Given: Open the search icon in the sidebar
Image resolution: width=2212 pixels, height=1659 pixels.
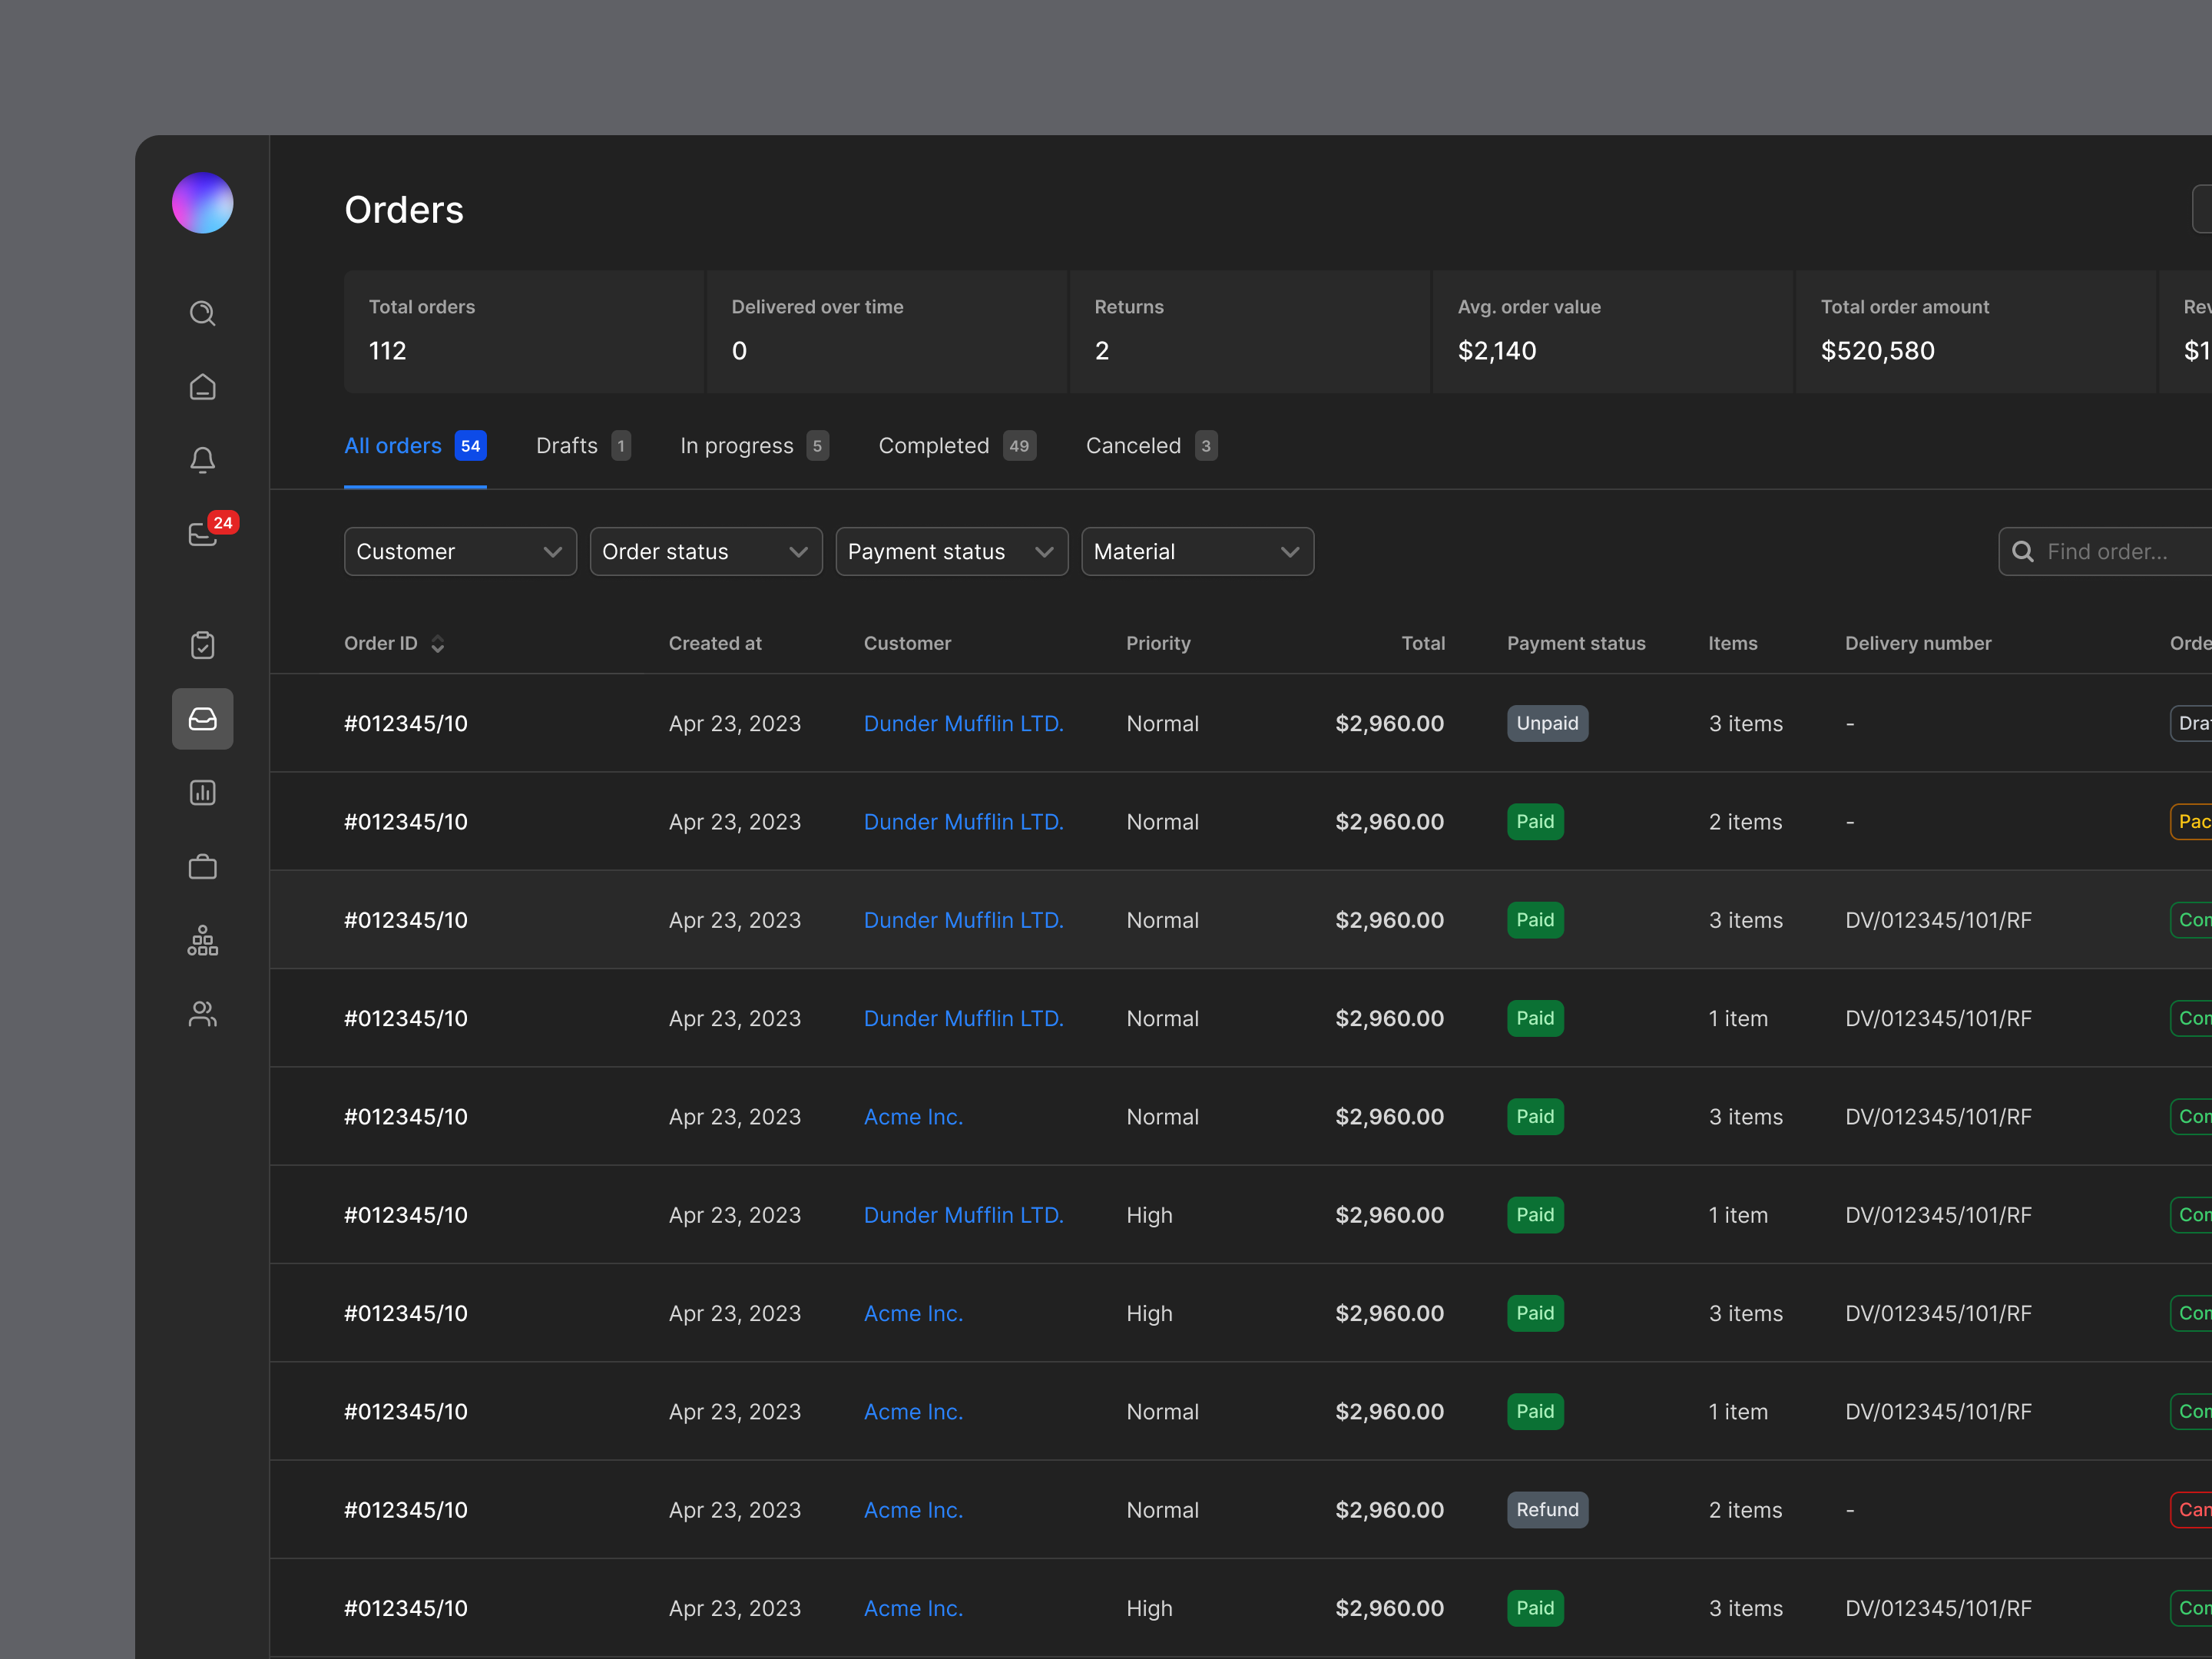Looking at the screenshot, I should pos(203,313).
